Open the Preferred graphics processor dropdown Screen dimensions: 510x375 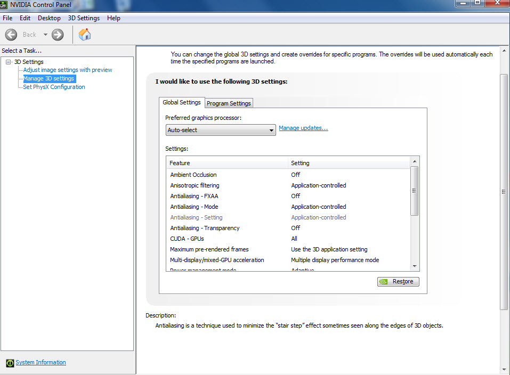click(x=221, y=130)
